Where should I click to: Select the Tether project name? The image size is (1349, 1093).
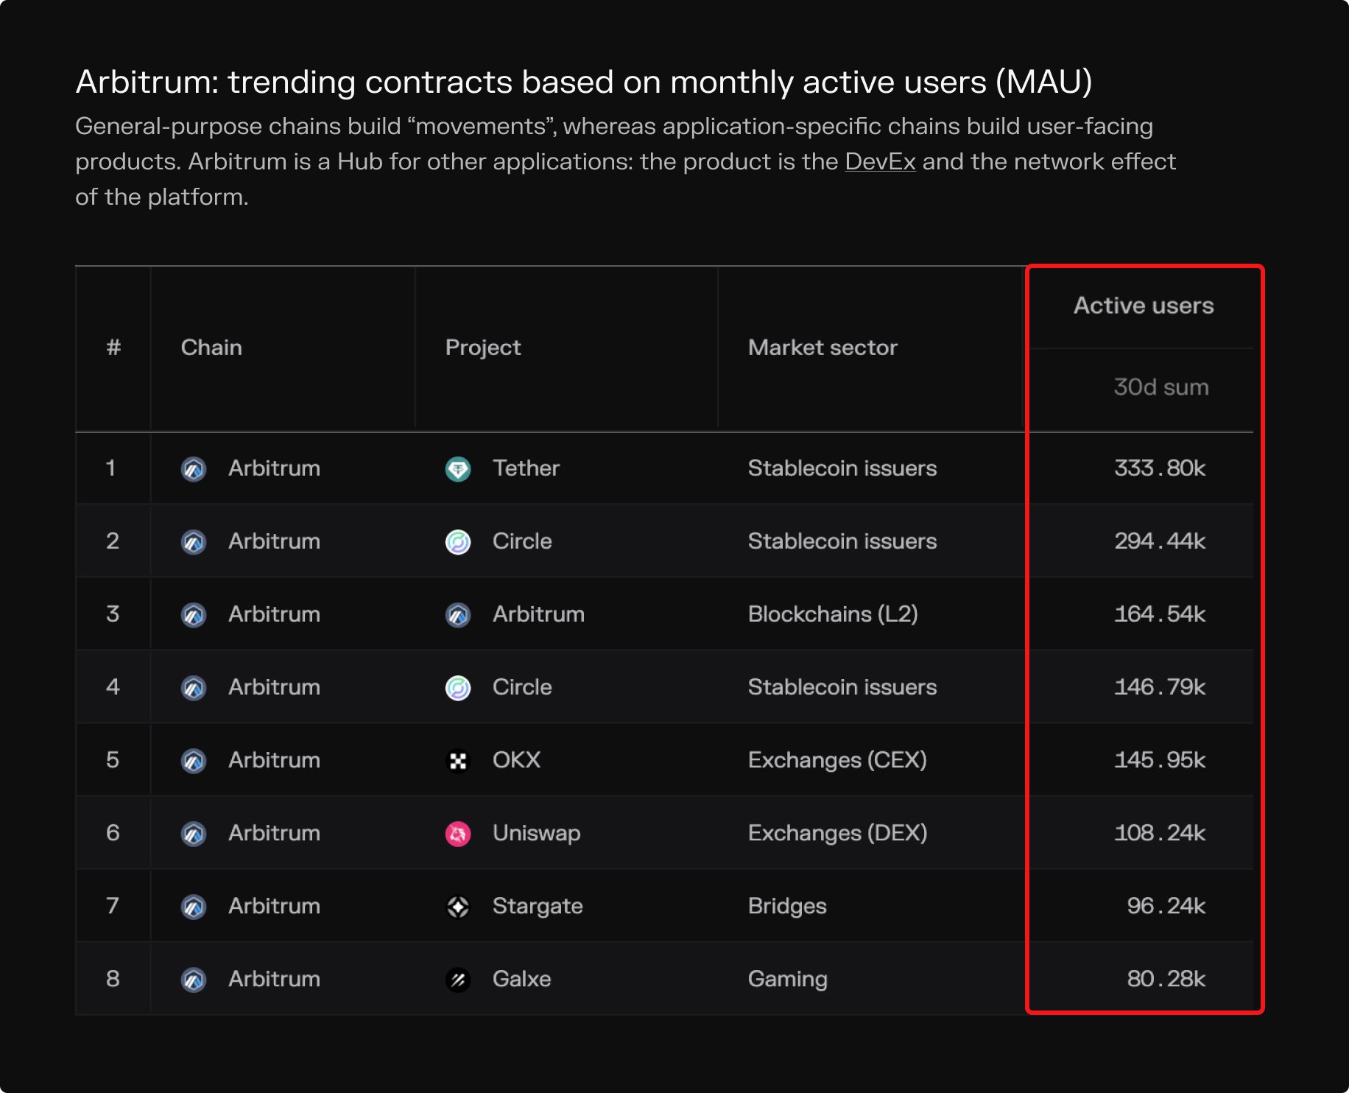point(526,468)
